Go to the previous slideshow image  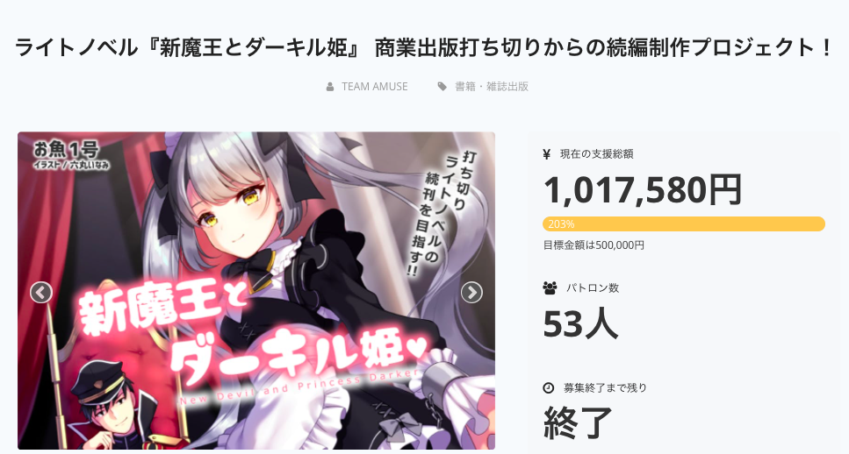[41, 293]
